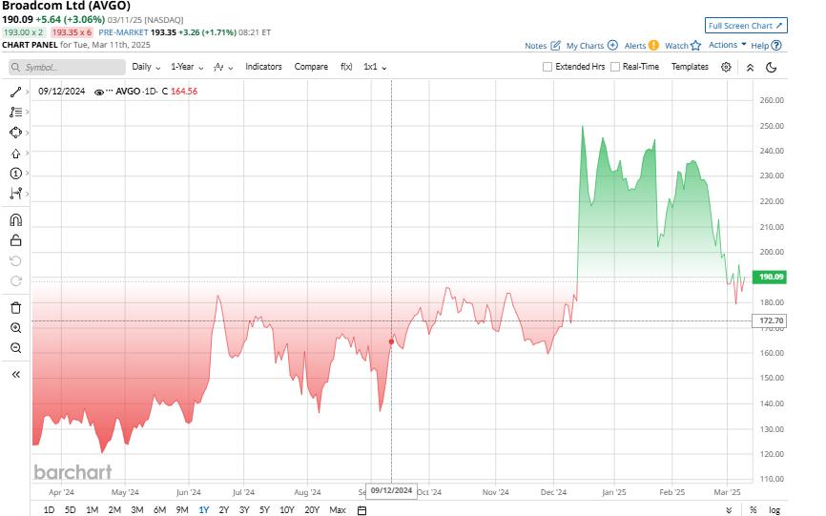826x516 pixels.
Task: Open the Indicators menu
Action: 263,67
